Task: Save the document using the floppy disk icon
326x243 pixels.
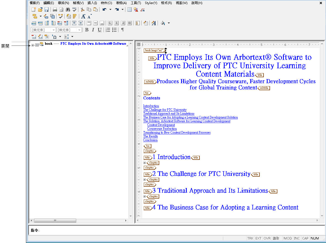Action: 46,10
